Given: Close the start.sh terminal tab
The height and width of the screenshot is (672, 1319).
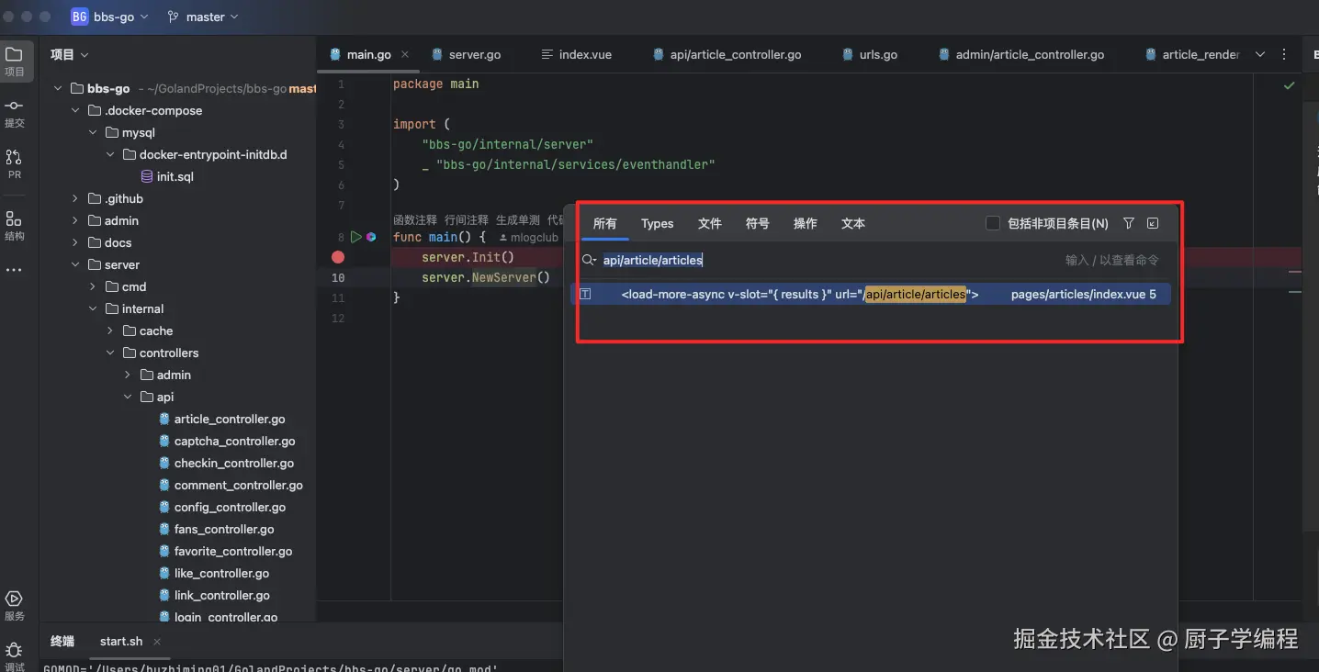Looking at the screenshot, I should pos(157,641).
